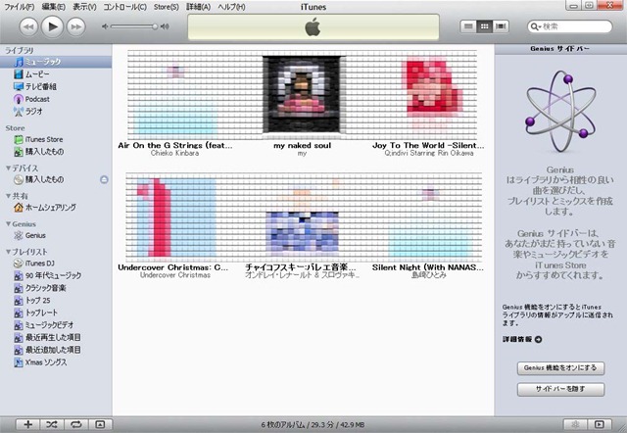Open the クラシック音楽 playlist
The height and width of the screenshot is (433, 627).
tap(56, 288)
